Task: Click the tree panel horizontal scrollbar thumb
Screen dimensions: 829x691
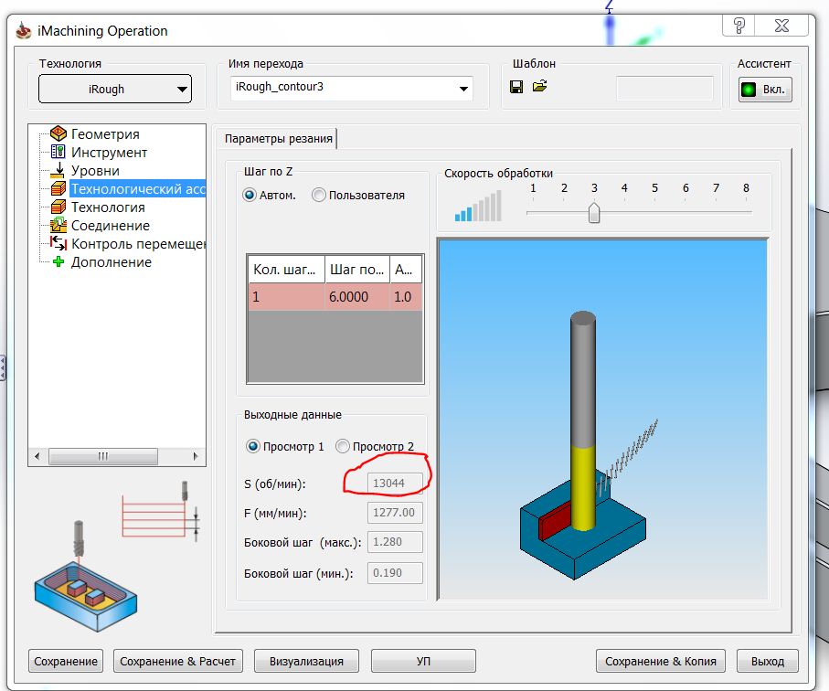Action: [103, 456]
